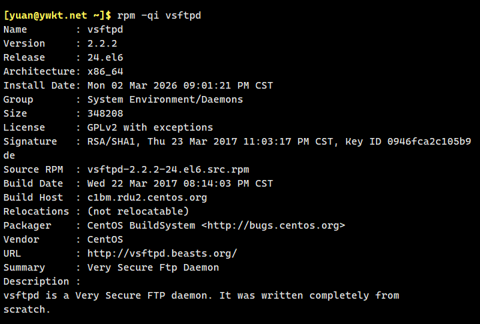Click the GPLv2 with exceptions license text
This screenshot has width=480, height=324.
point(150,127)
